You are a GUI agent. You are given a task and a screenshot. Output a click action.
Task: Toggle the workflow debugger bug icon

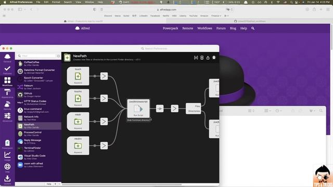pyautogui.click(x=214, y=58)
